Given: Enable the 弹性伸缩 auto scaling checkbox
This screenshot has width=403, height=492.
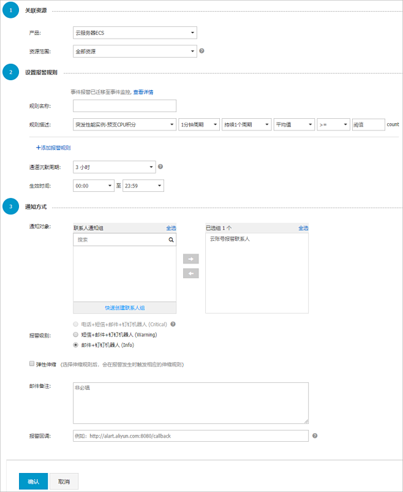Looking at the screenshot, I should tap(32, 364).
